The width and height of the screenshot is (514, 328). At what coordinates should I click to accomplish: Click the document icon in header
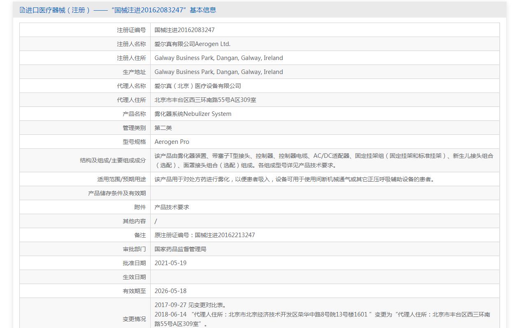tap(22, 10)
